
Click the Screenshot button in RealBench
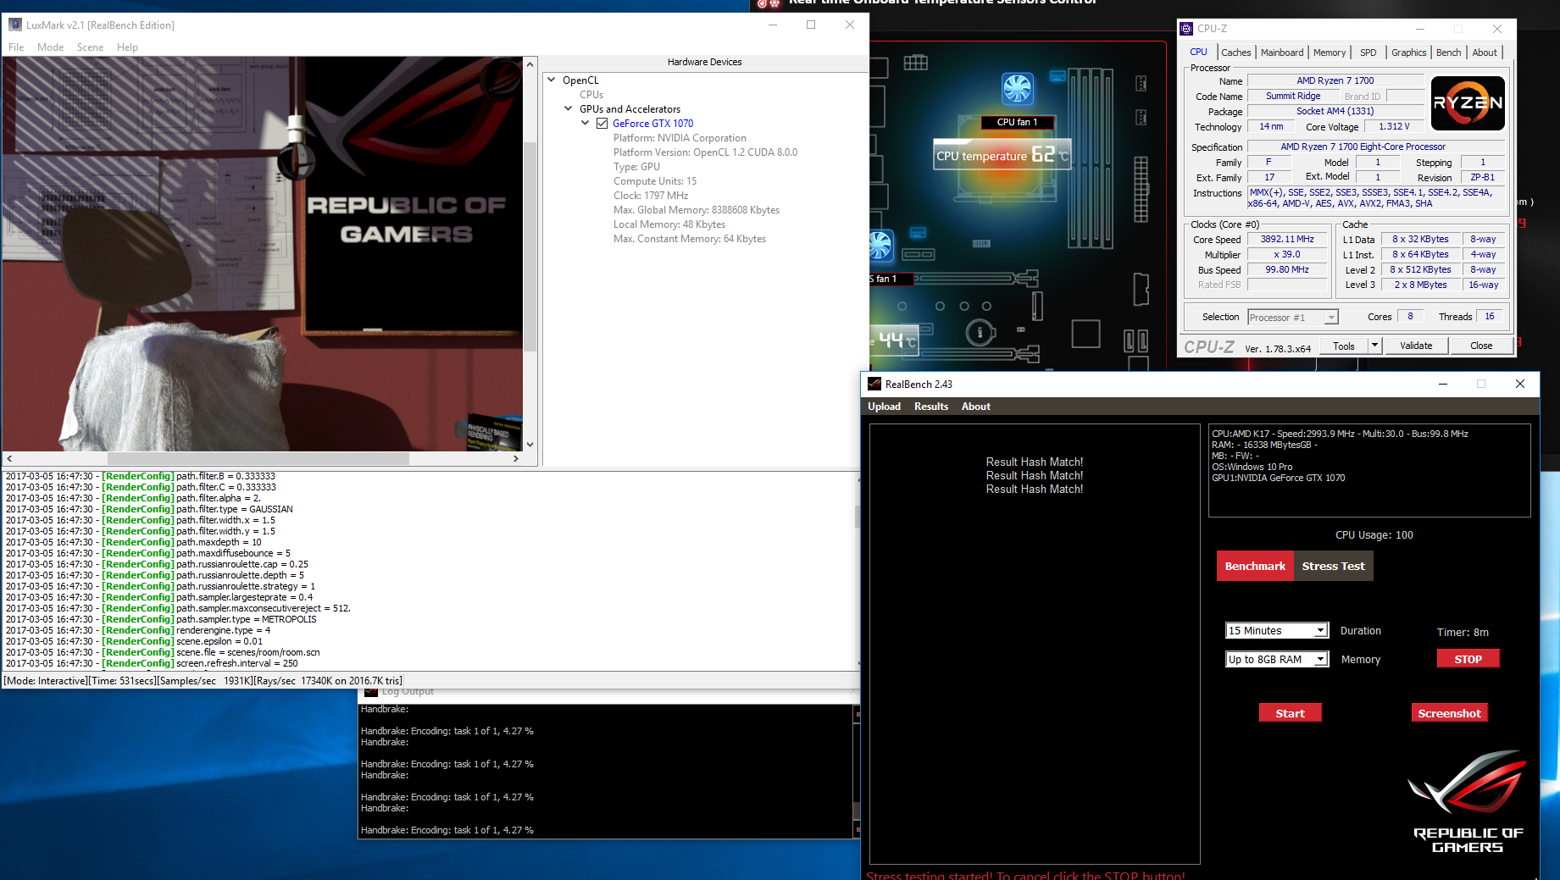tap(1449, 713)
